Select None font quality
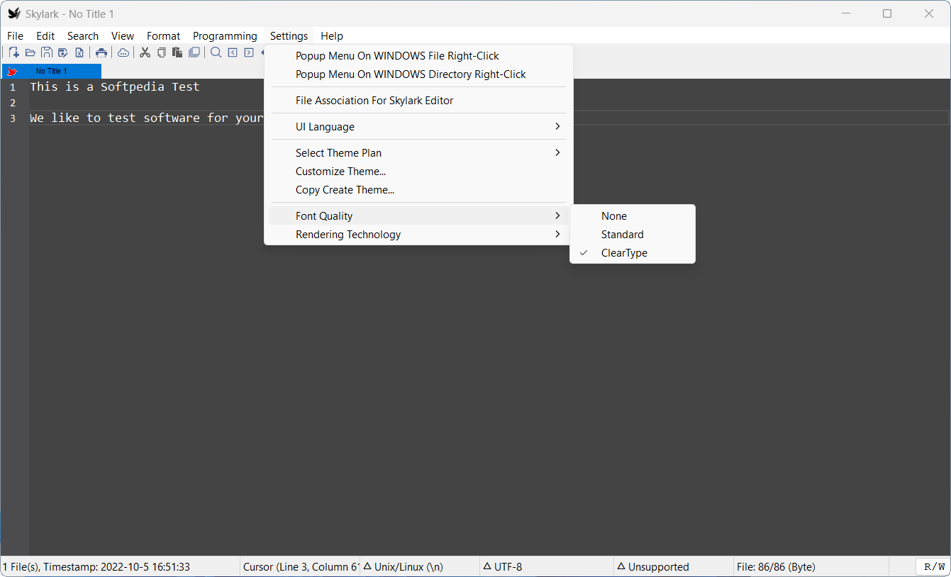Image resolution: width=951 pixels, height=577 pixels. pos(633,216)
